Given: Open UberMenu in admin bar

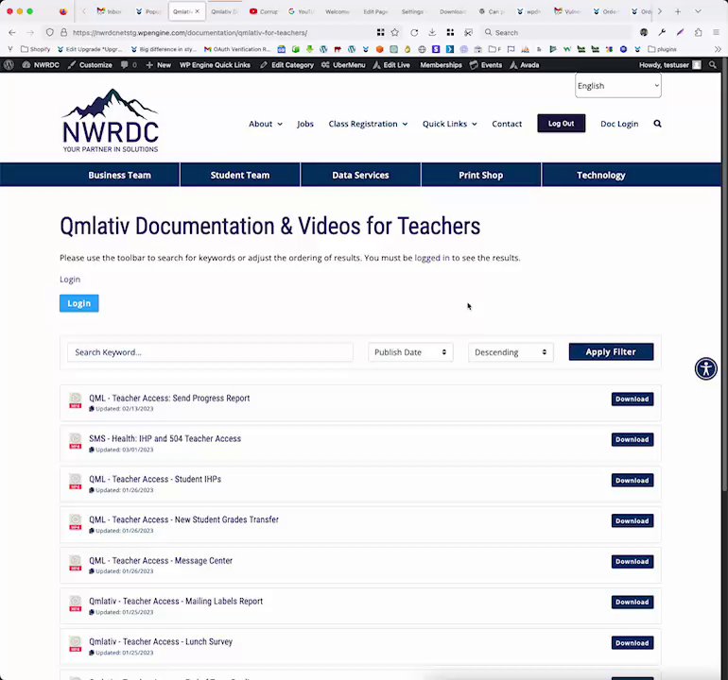Looking at the screenshot, I should tap(343, 65).
